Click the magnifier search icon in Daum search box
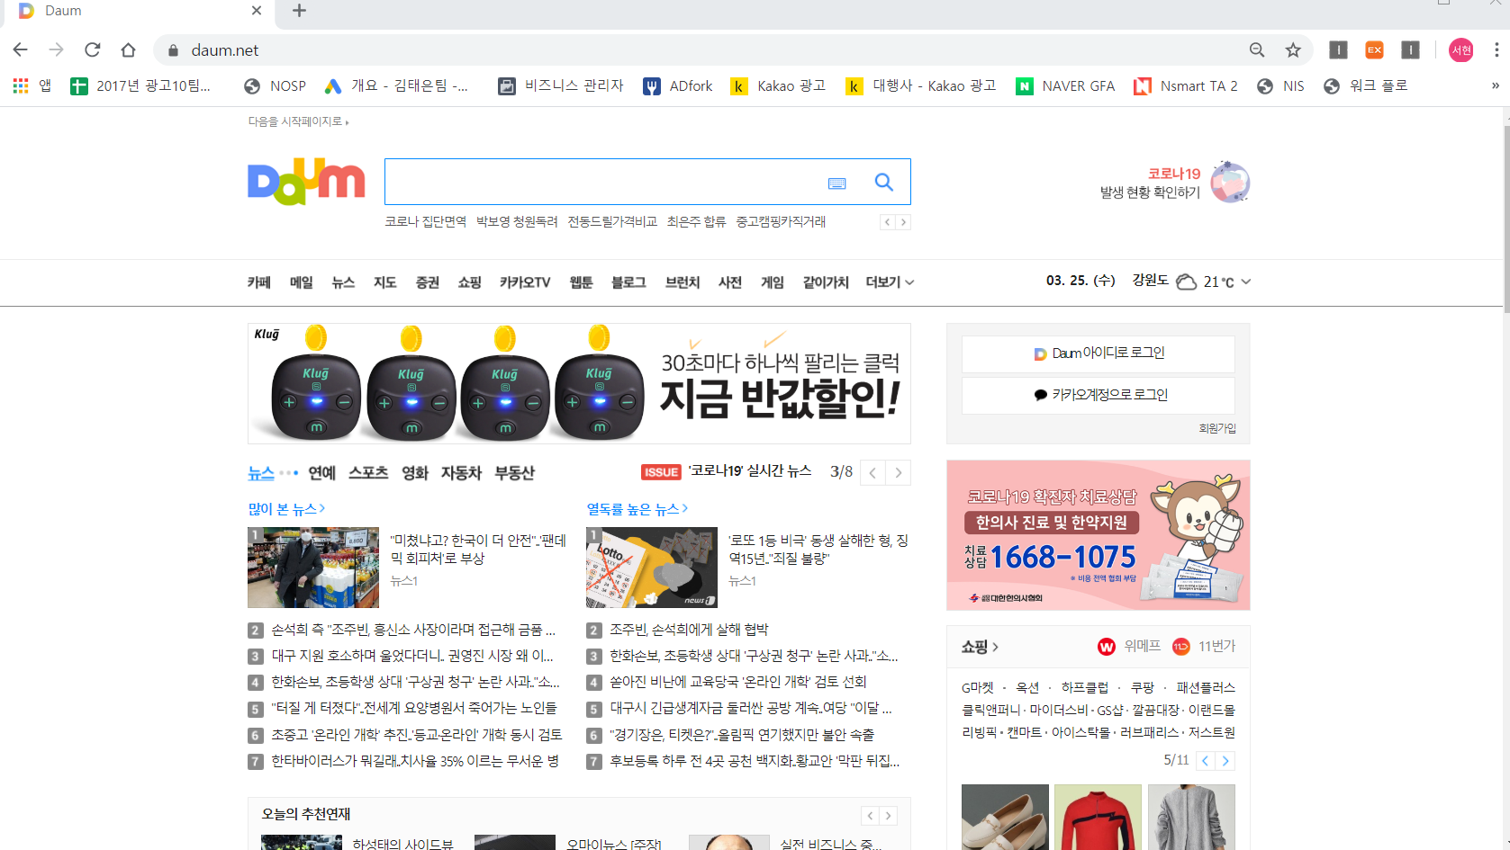The height and width of the screenshot is (850, 1510). click(883, 183)
